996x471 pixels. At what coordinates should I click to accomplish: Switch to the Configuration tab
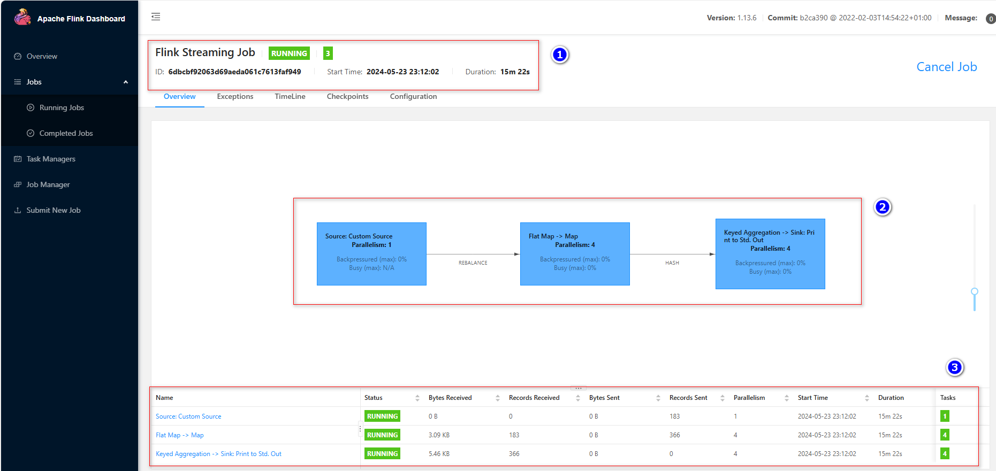tap(413, 96)
